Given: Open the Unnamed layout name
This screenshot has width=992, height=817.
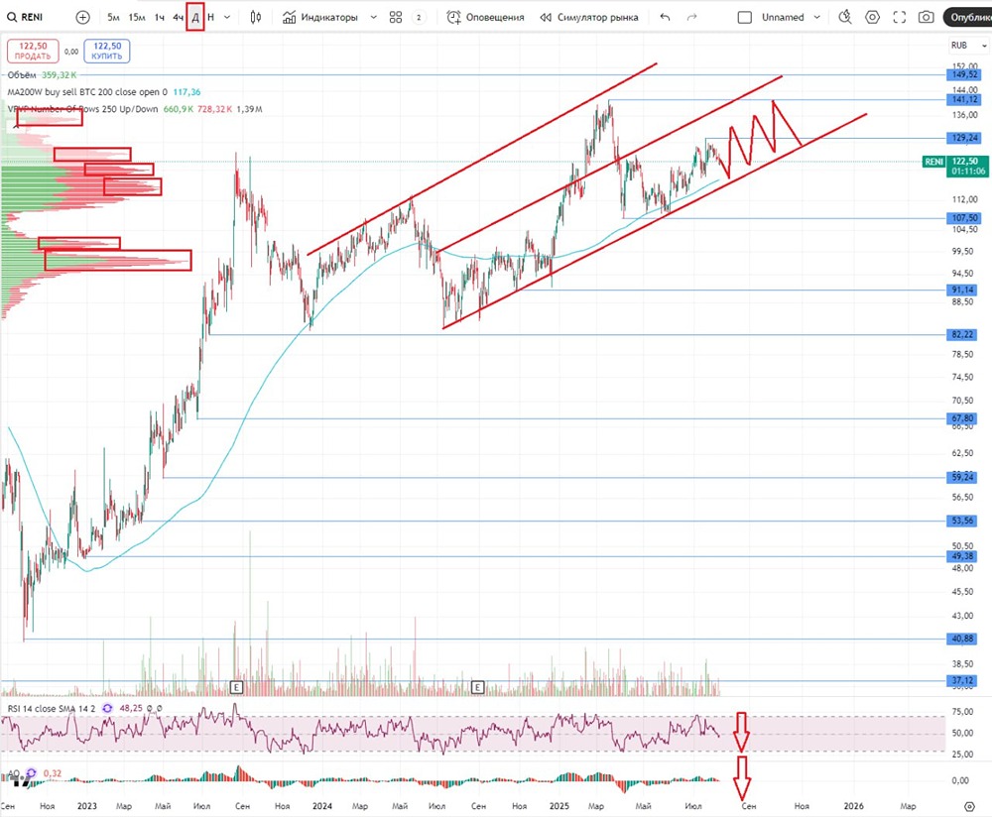Looking at the screenshot, I should click(x=783, y=17).
